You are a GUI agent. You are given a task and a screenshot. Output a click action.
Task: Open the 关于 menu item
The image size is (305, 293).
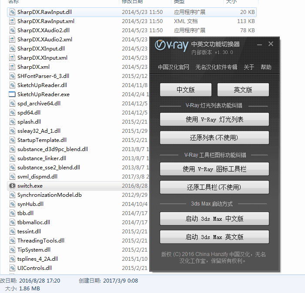pyautogui.click(x=249, y=67)
